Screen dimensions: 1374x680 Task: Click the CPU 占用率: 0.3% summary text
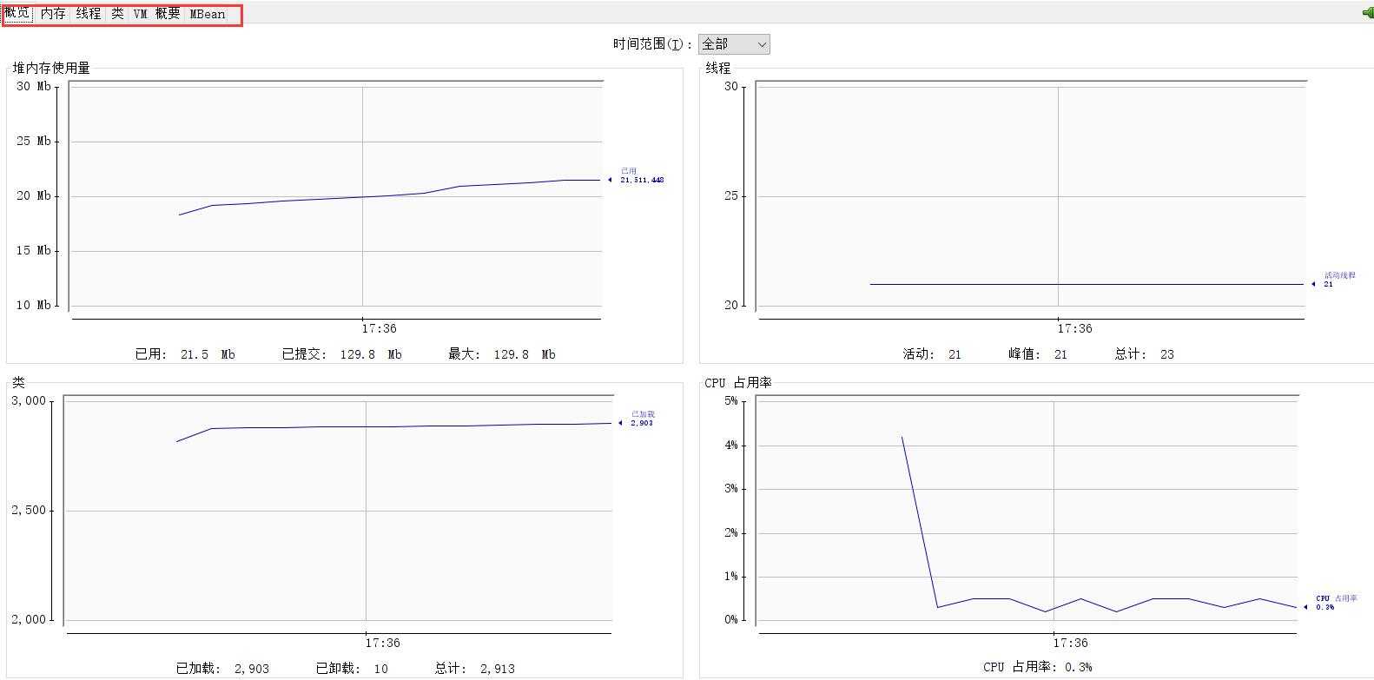coord(1038,667)
